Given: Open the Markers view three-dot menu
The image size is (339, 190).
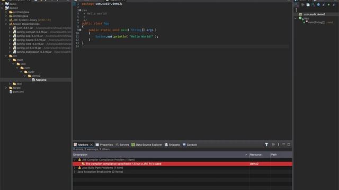Looking at the screenshot, I should pos(279,145).
